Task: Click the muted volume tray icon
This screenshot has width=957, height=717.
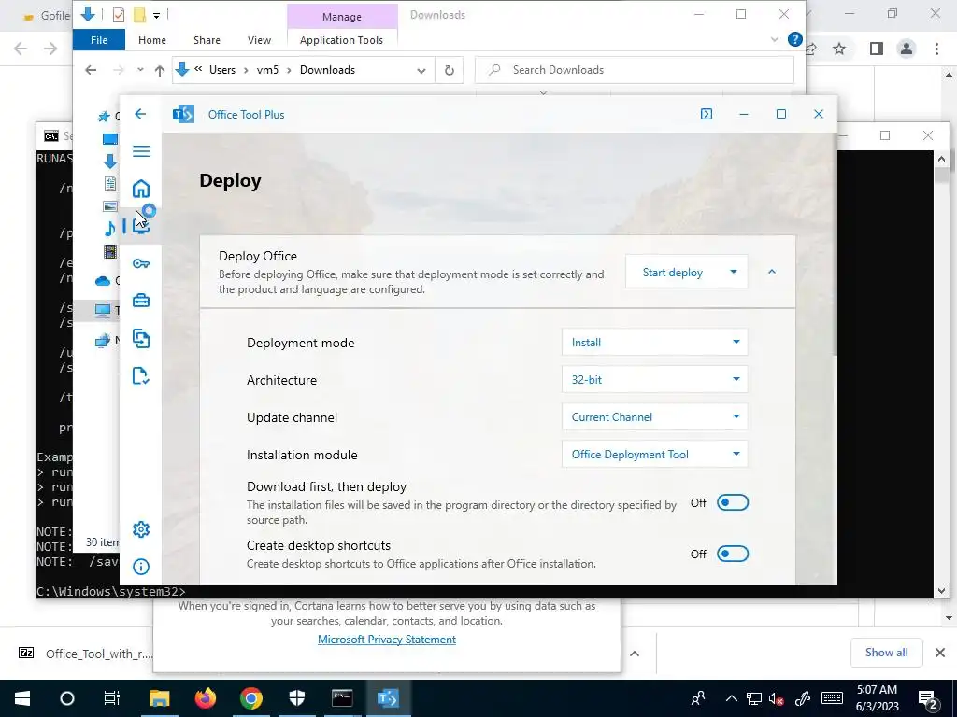Action: click(x=776, y=698)
